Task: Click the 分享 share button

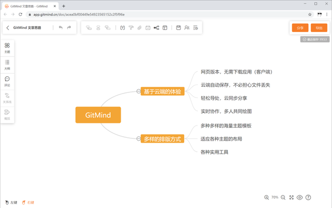Action: coord(300,28)
